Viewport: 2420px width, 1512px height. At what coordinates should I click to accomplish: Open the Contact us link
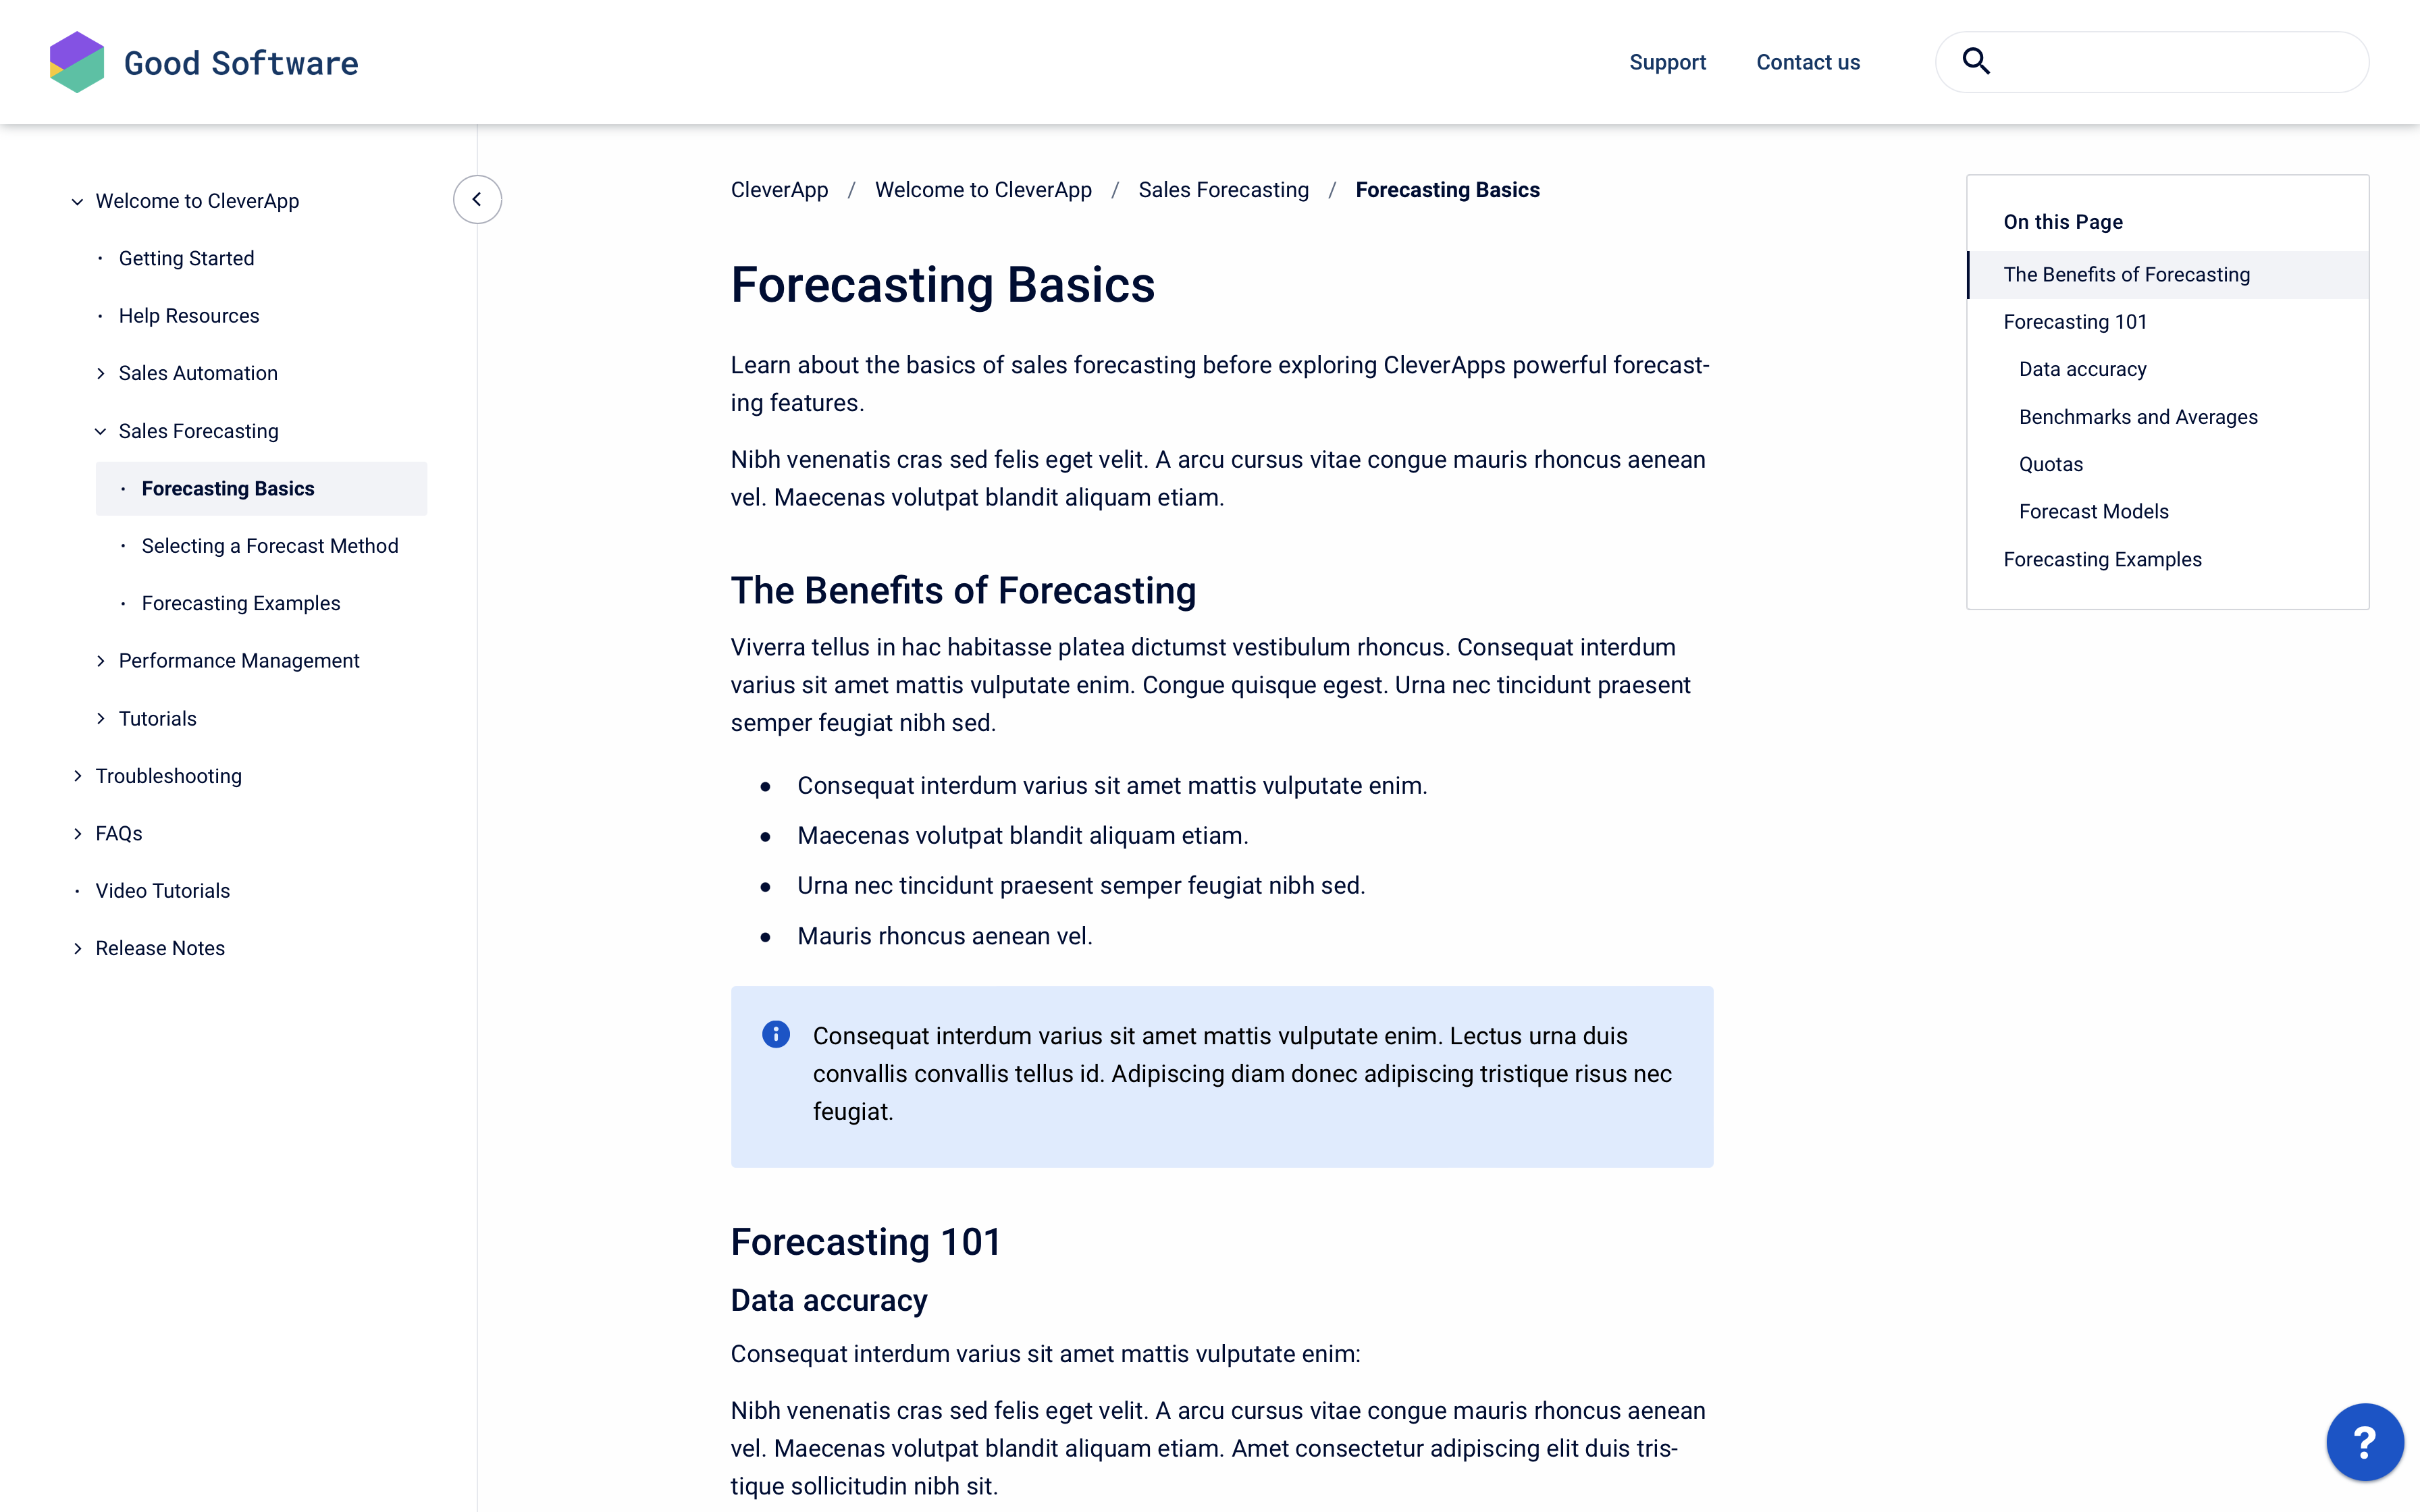pyautogui.click(x=1808, y=62)
